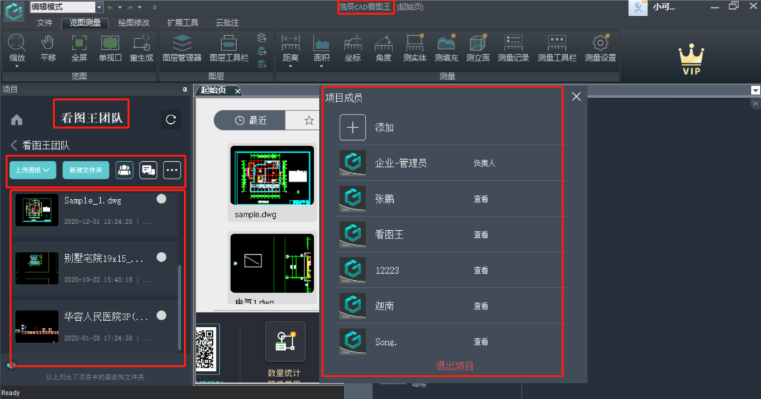Switch to the 览图测量 ribbon tab
Viewport: 761px width, 399px height.
click(85, 23)
